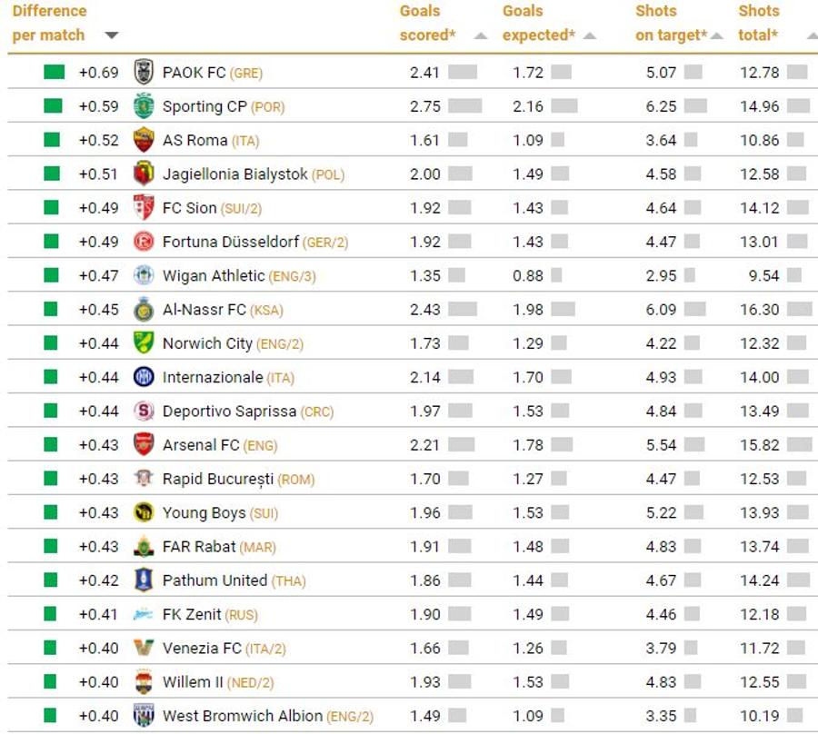818x734 pixels.
Task: Open the Internazionale team link
Action: point(213,377)
